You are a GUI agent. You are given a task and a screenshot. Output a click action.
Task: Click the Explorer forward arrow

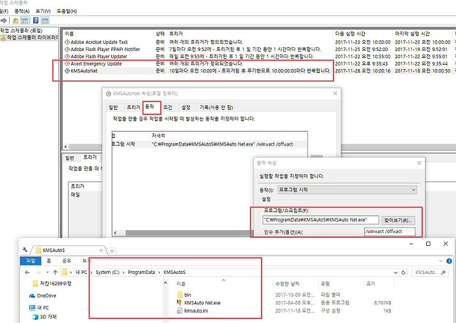[38, 273]
